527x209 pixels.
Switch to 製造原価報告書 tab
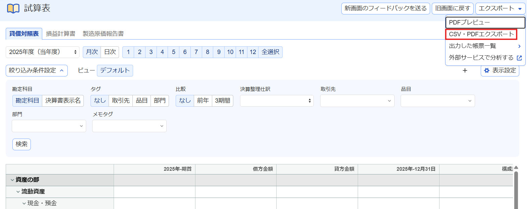[103, 34]
